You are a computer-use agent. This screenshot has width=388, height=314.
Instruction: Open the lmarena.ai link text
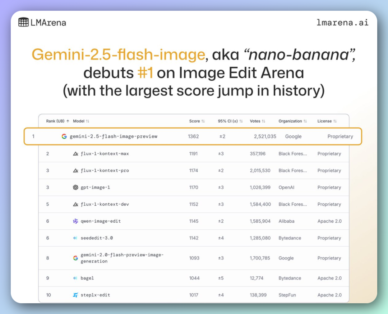(342, 23)
